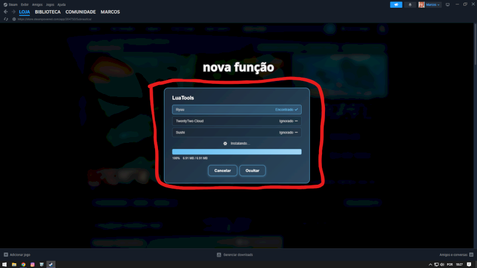The height and width of the screenshot is (268, 477).
Task: Click the globe icon beside the URL
Action: point(14,19)
